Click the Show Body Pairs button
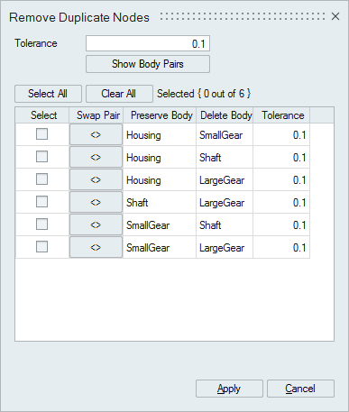 (148, 64)
